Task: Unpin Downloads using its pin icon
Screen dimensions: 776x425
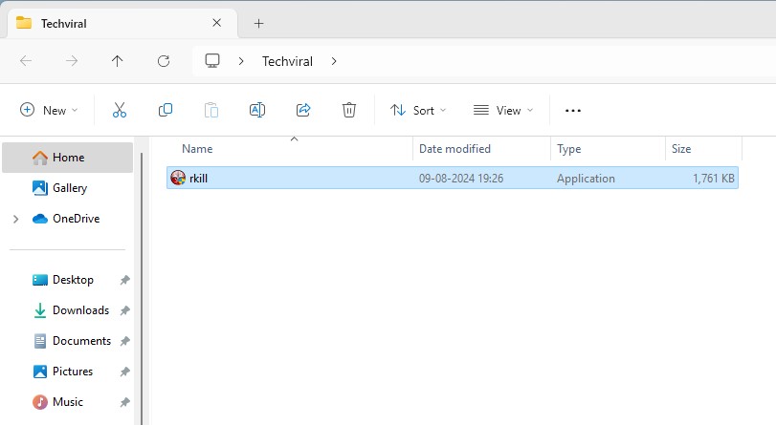Action: [x=124, y=310]
